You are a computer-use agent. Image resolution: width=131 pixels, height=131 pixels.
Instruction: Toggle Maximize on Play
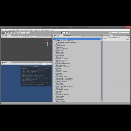coord(37,64)
